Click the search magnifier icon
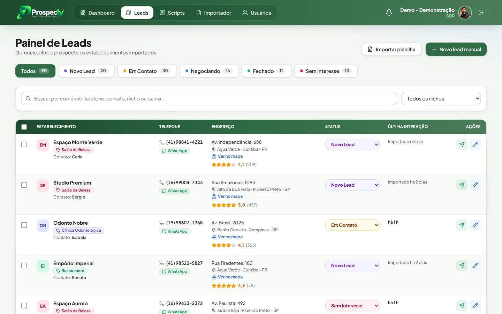Viewport: 502px width, 314px height. [28, 99]
